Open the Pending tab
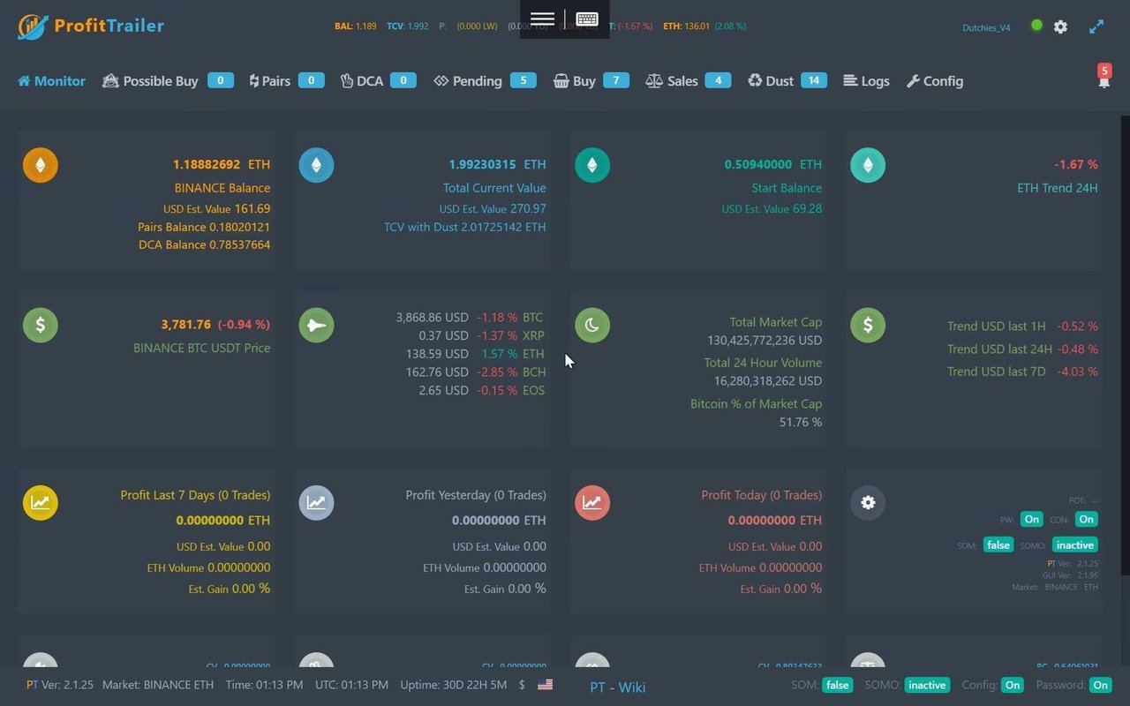This screenshot has height=706, width=1130. [x=485, y=80]
